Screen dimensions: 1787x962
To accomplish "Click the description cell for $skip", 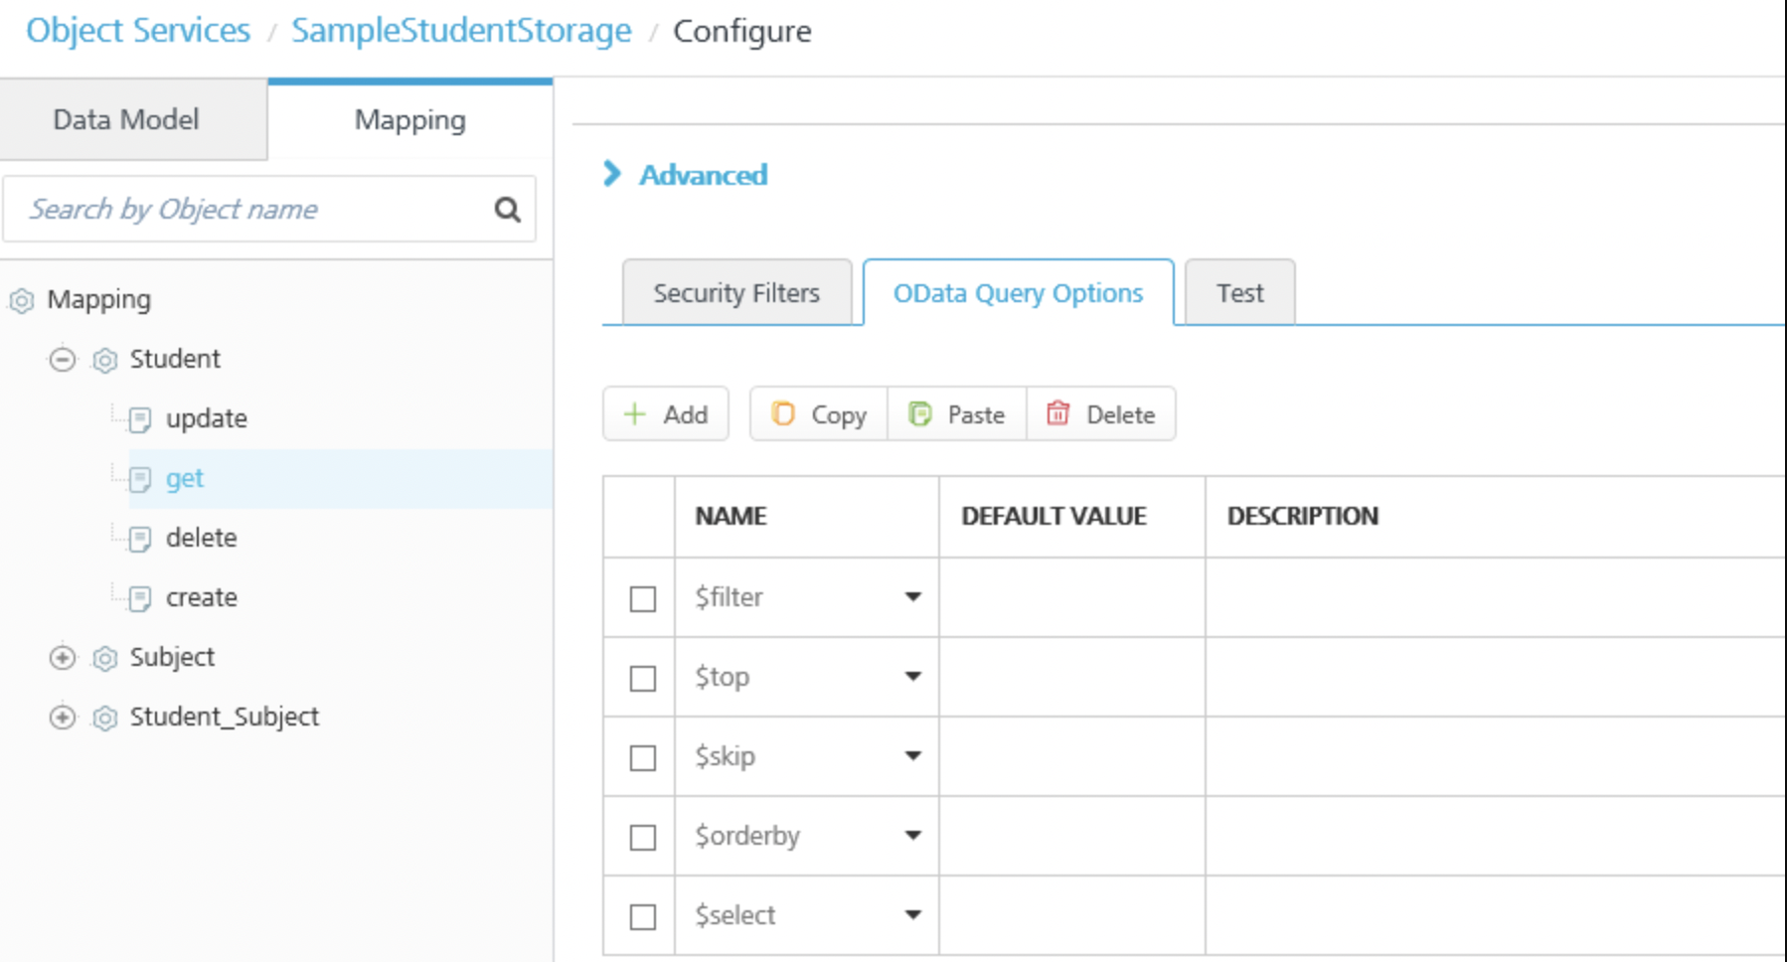I will [x=1496, y=756].
